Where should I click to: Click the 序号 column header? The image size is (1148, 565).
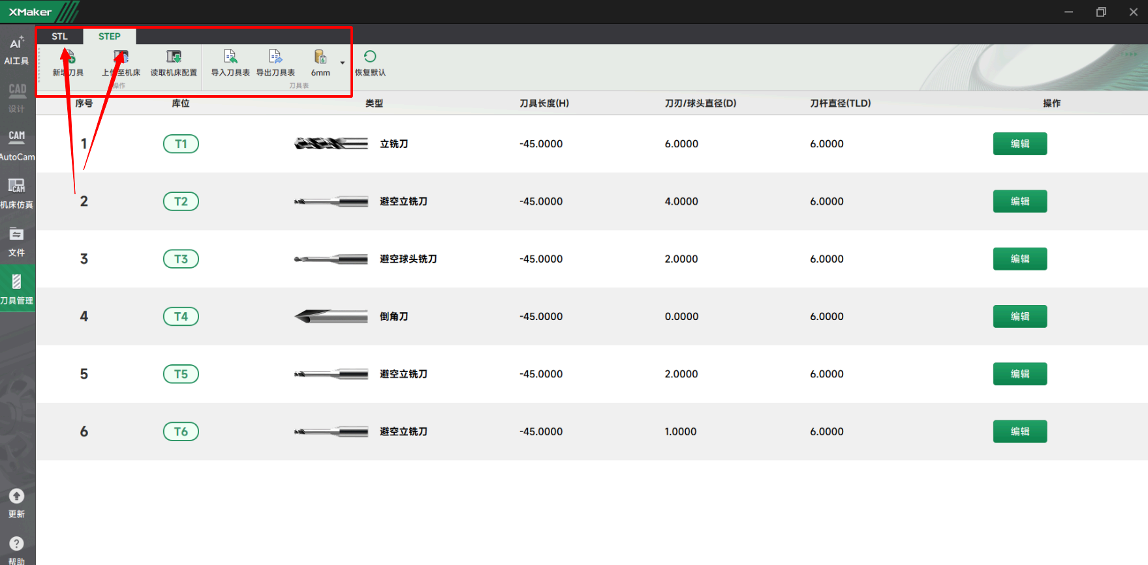coord(84,104)
